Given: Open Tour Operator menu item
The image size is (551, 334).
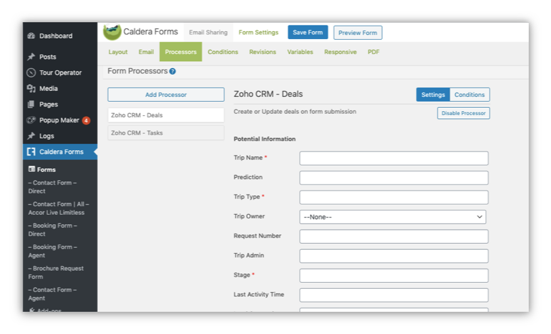Looking at the screenshot, I should point(60,73).
